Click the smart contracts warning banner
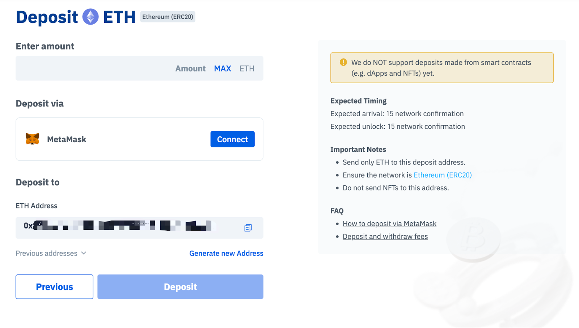The width and height of the screenshot is (579, 328). click(x=442, y=68)
